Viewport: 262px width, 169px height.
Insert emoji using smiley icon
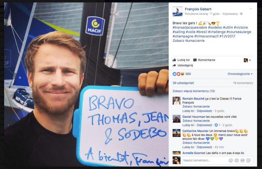[231, 160]
